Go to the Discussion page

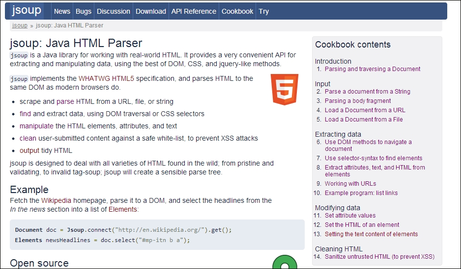pyautogui.click(x=114, y=11)
